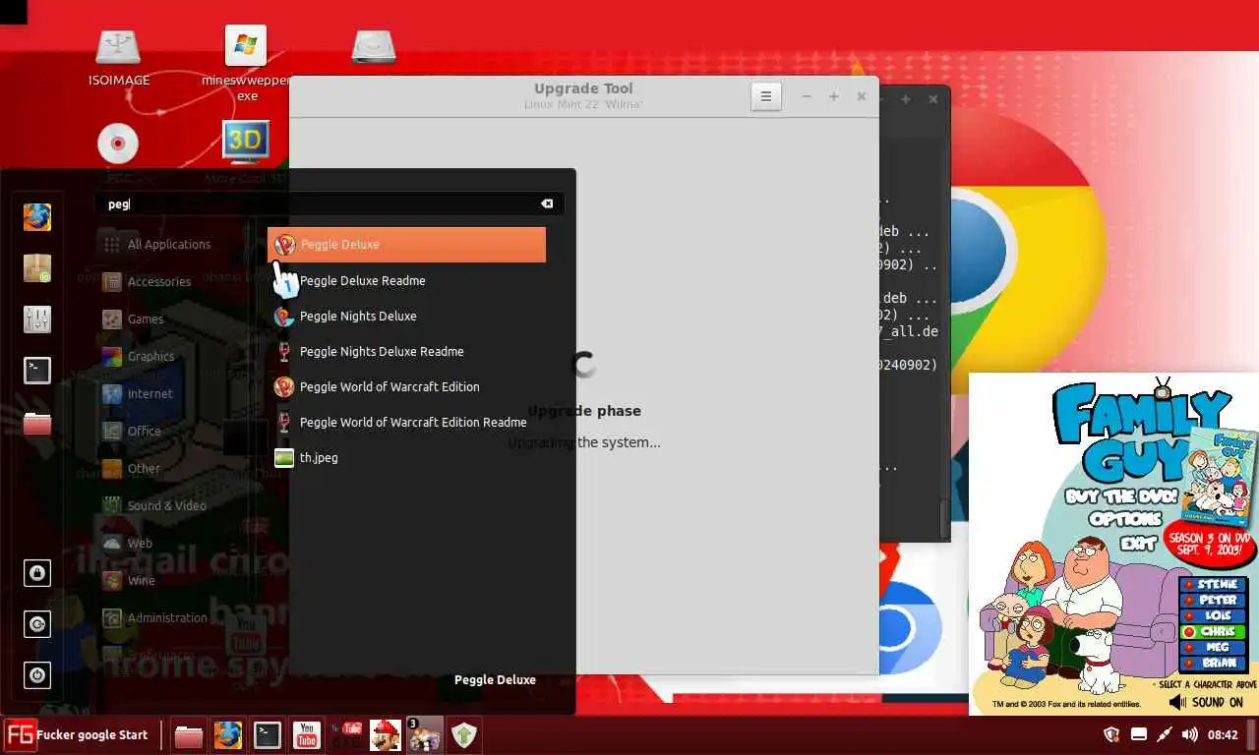Select Peter in the character list
Viewport: 1259px width, 755px height.
pyautogui.click(x=1213, y=600)
